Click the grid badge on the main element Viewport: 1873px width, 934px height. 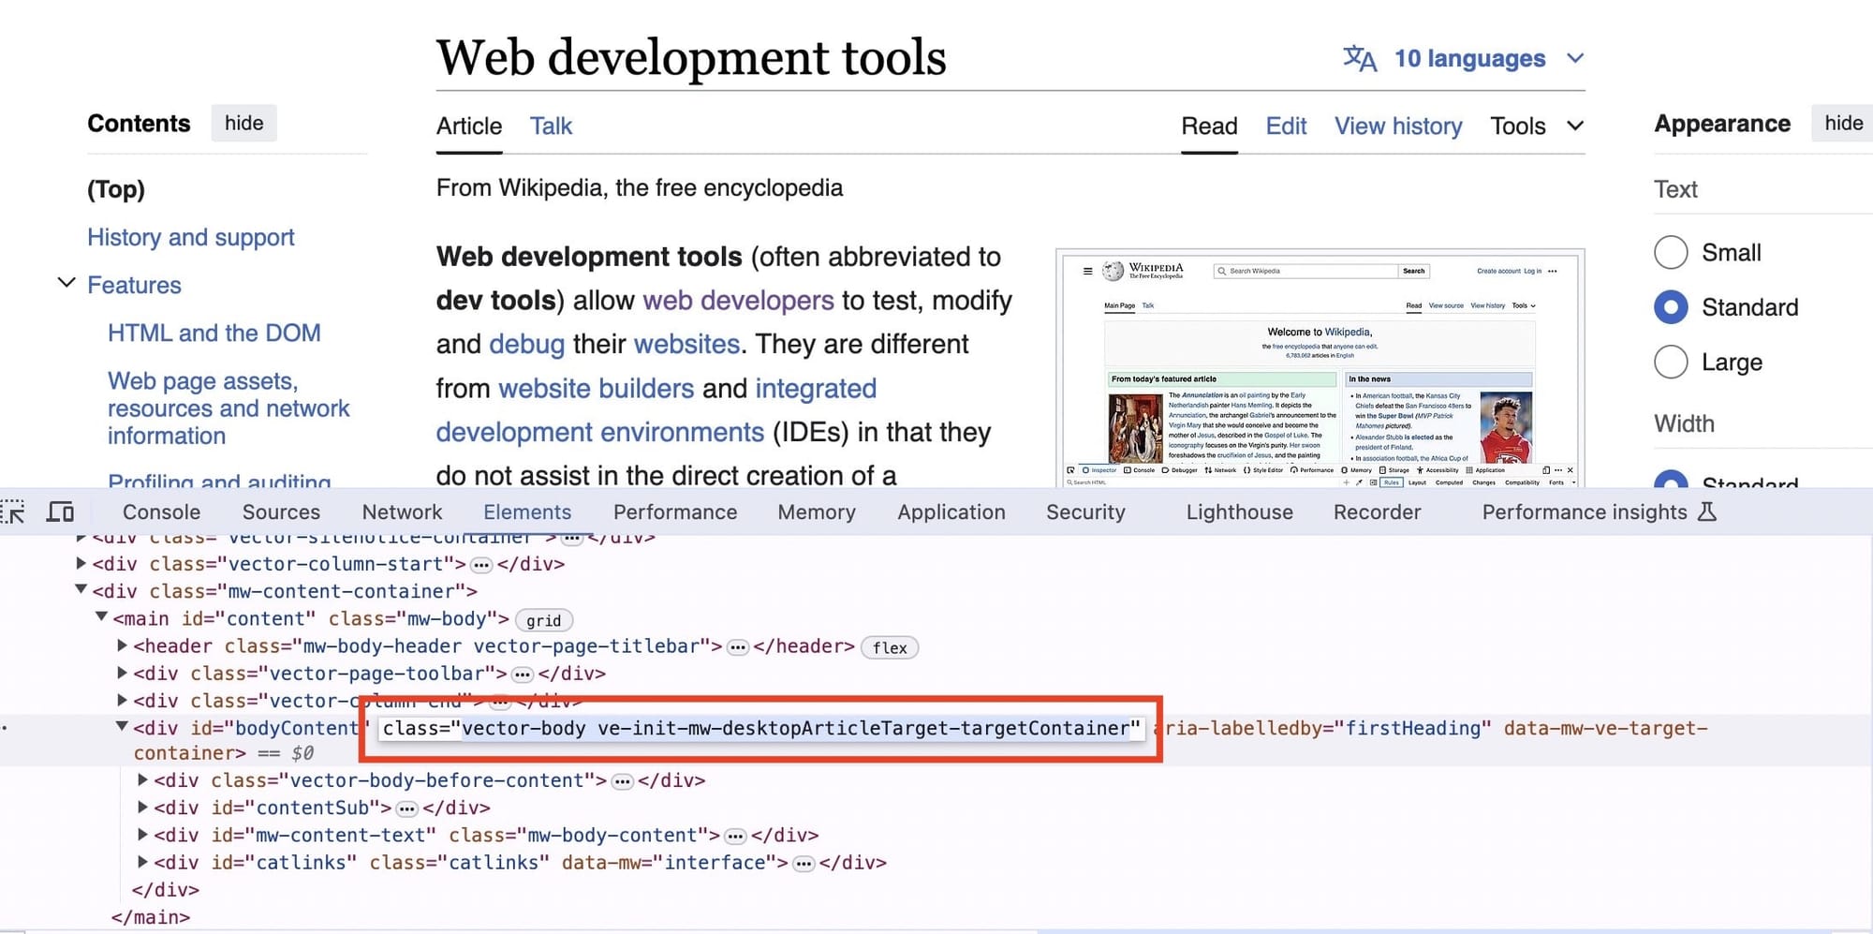coord(544,620)
